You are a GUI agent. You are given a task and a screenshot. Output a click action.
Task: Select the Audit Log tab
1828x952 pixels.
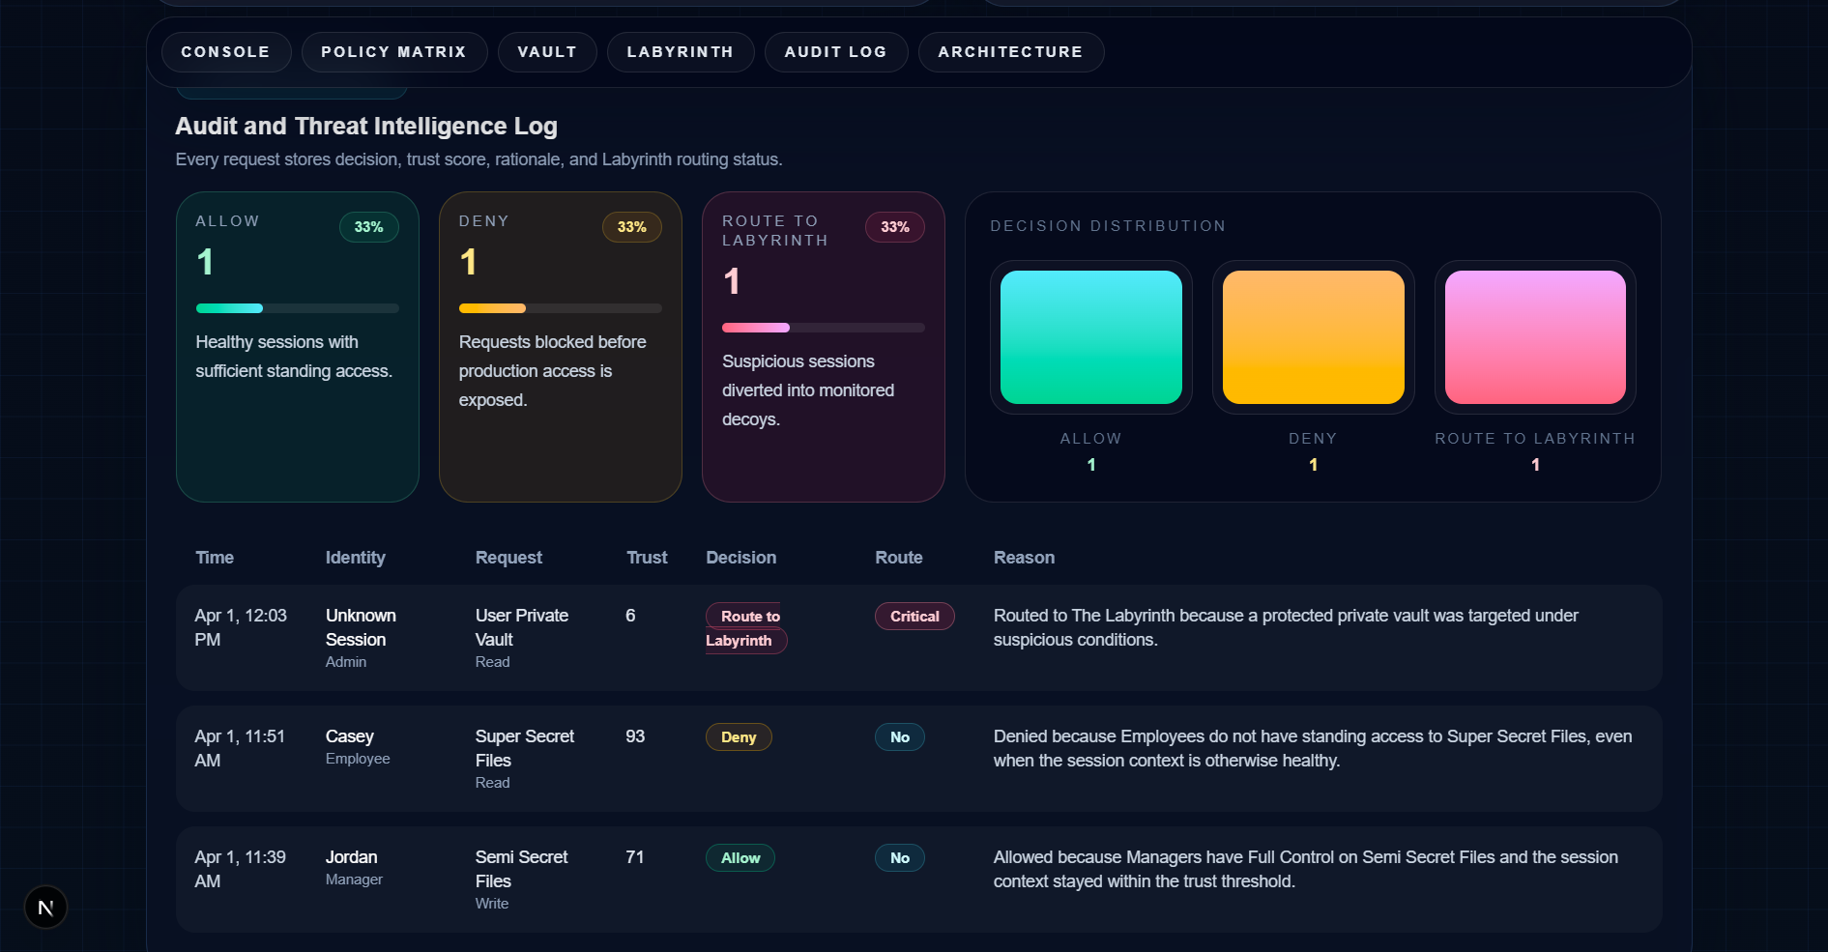[835, 51]
